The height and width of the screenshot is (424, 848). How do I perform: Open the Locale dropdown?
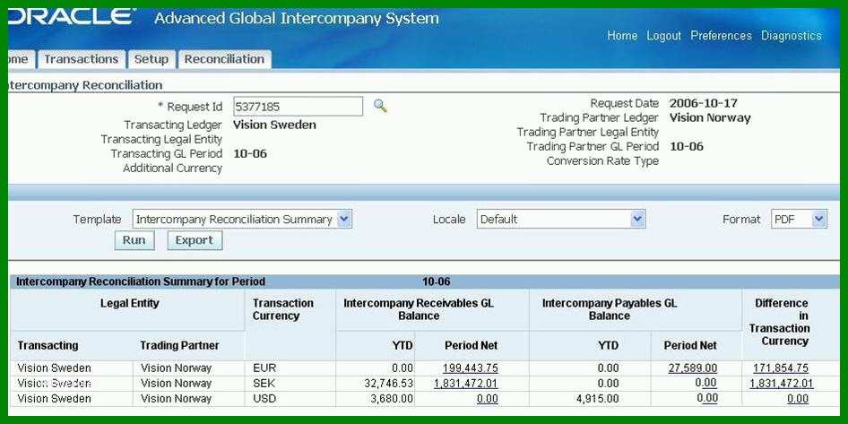coord(561,219)
